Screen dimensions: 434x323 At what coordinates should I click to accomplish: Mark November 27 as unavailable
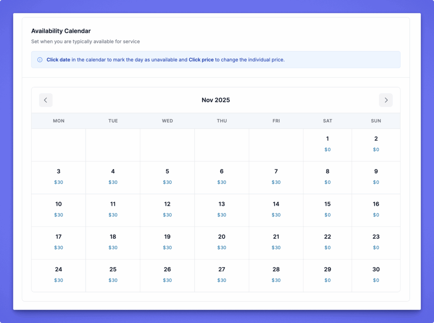222,269
